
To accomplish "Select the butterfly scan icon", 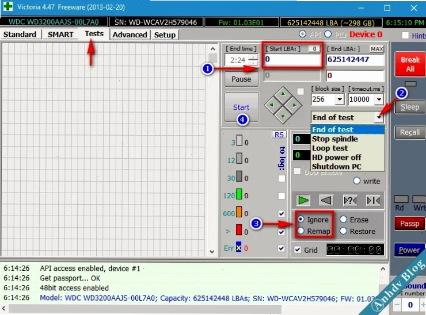I will point(373,201).
